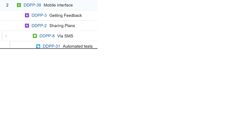Select the Getting Feedback summary text
Screen dimensions: 226x127
pyautogui.click(x=66, y=15)
